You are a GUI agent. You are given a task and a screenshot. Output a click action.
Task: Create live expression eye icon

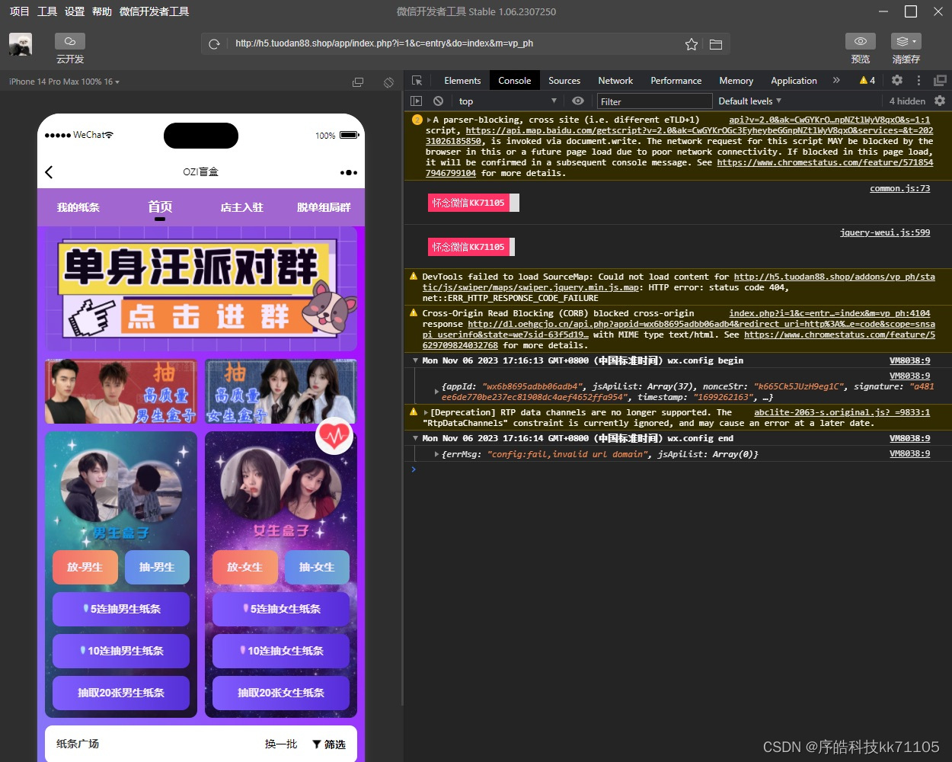pyautogui.click(x=578, y=101)
